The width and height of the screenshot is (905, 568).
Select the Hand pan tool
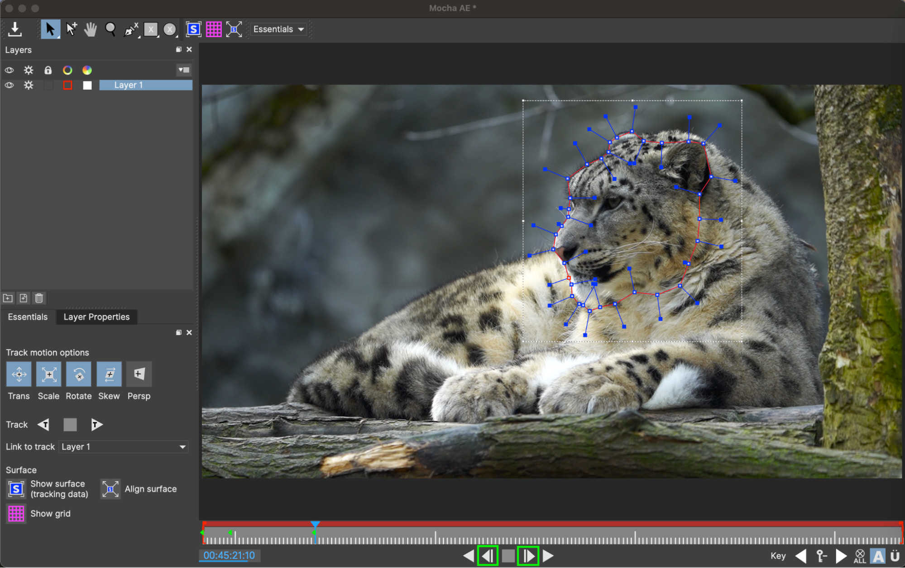tap(91, 29)
